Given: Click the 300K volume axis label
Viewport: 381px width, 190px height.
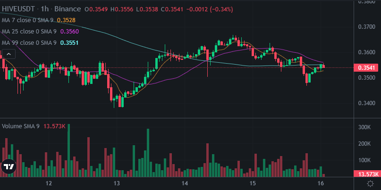Looking at the screenshot, I should (364, 127).
